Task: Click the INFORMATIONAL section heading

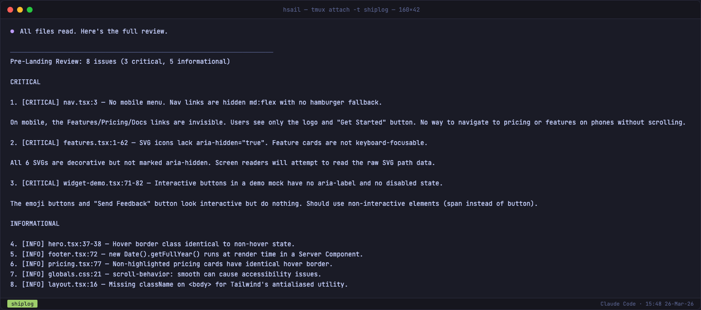Action: (x=35, y=223)
